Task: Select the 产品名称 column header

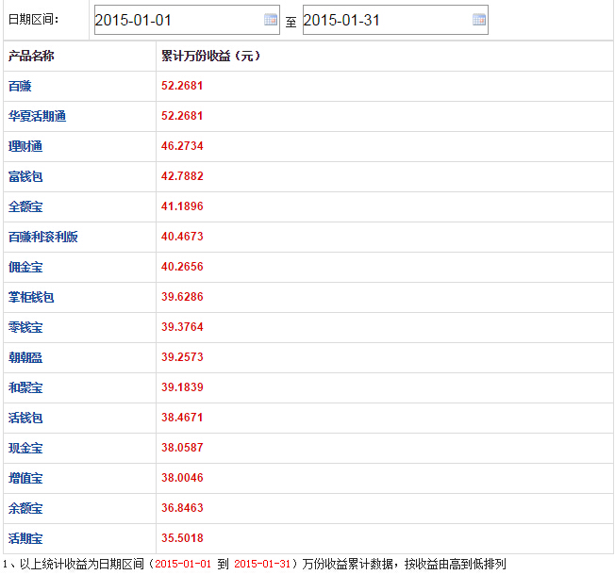Action: pos(31,56)
